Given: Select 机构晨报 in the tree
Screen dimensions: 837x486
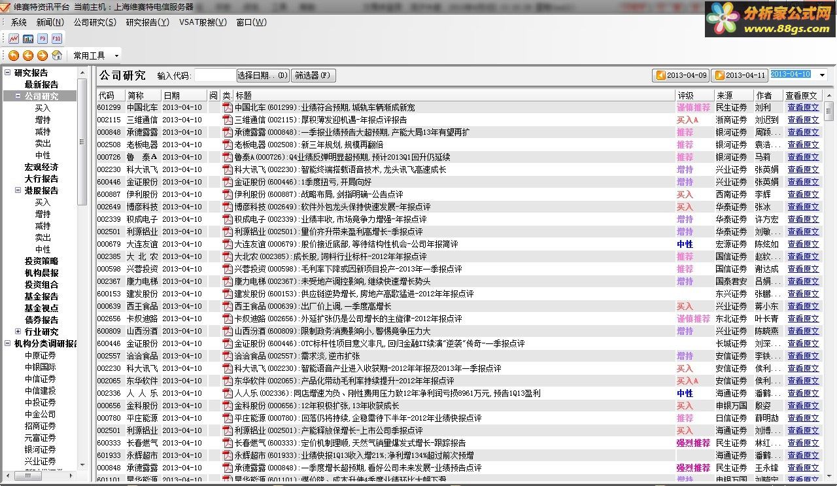Looking at the screenshot, I should click(x=41, y=273).
